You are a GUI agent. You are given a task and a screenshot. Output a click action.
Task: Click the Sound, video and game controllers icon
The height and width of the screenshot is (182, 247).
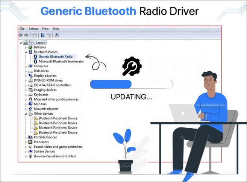tap(30, 147)
